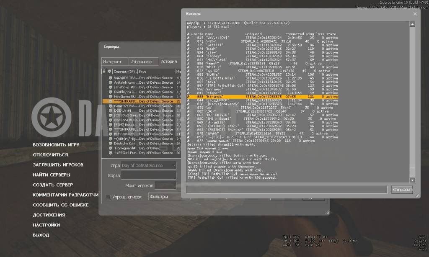
Task: Open НАЙТИ СЕРВЕРЫ from main menu
Action: coord(52,175)
